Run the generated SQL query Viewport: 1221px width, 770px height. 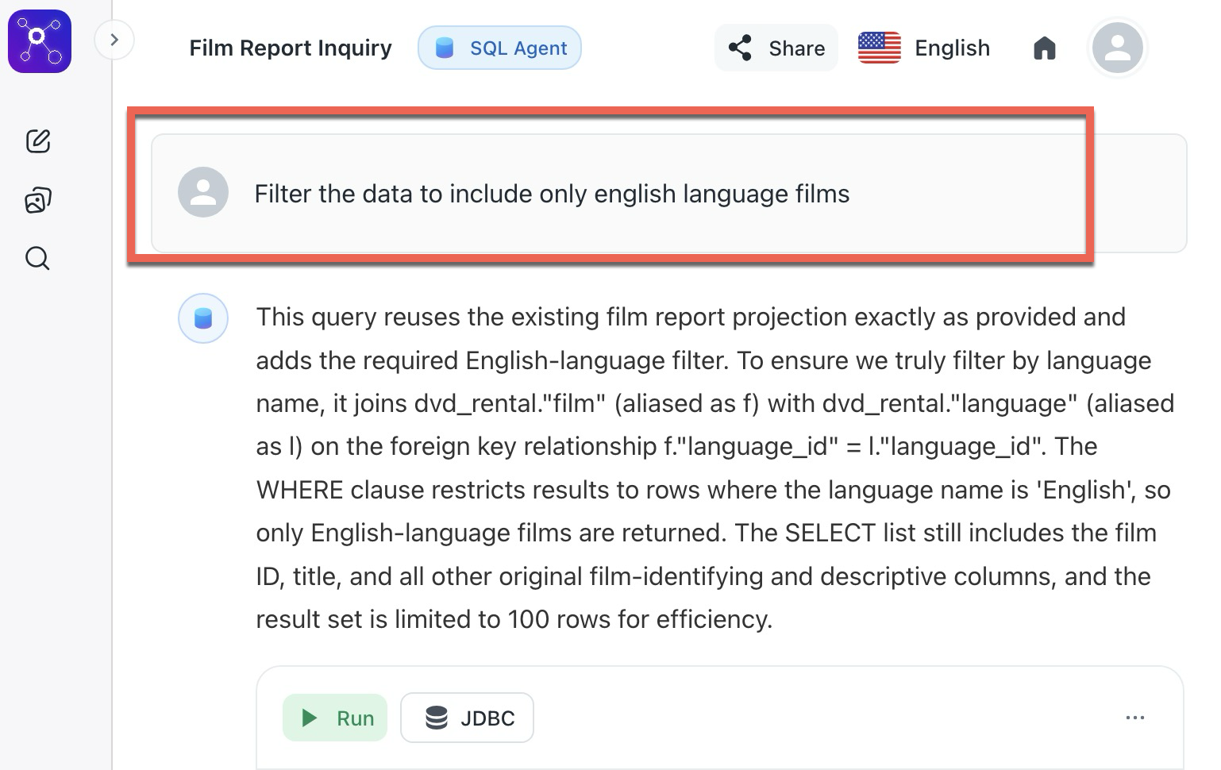[x=335, y=718]
